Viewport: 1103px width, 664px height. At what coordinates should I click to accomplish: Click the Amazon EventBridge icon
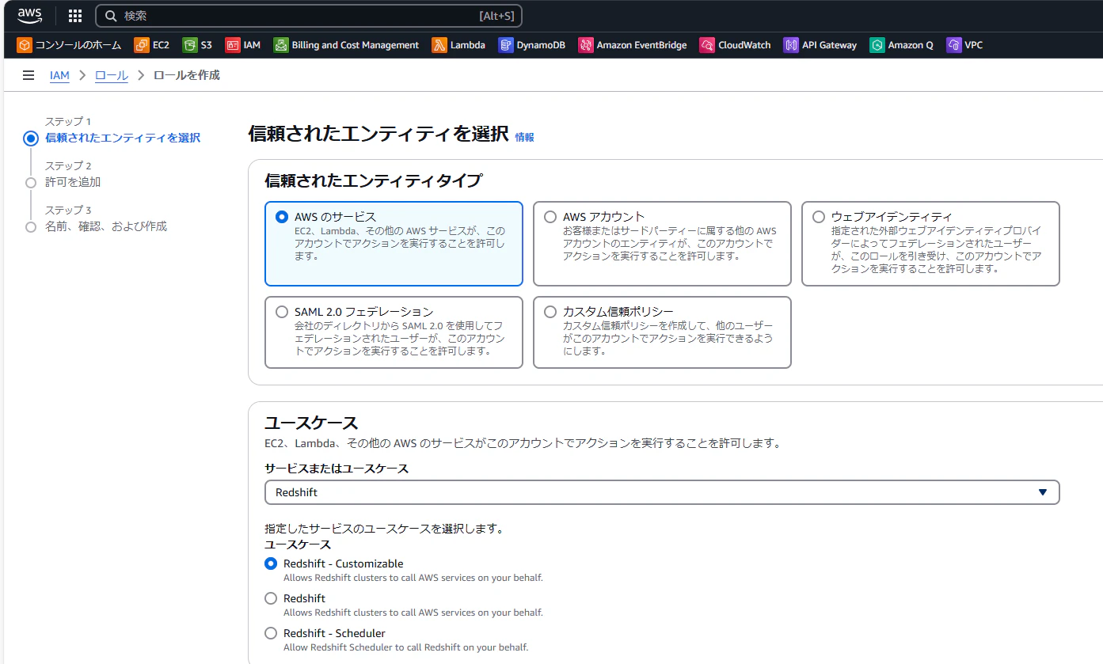[x=586, y=45]
